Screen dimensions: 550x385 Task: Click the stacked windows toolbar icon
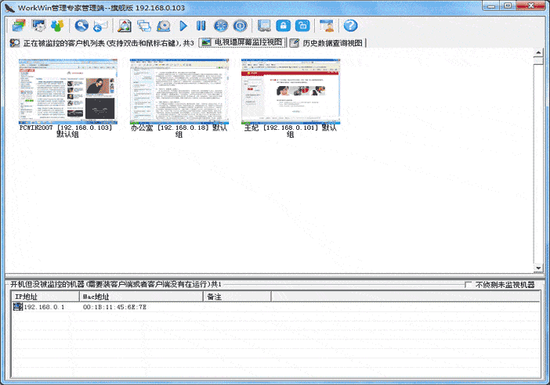coord(19,26)
